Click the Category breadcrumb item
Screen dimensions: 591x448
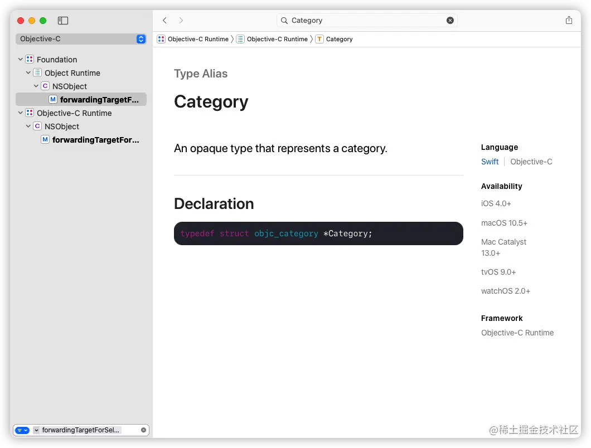pyautogui.click(x=339, y=39)
